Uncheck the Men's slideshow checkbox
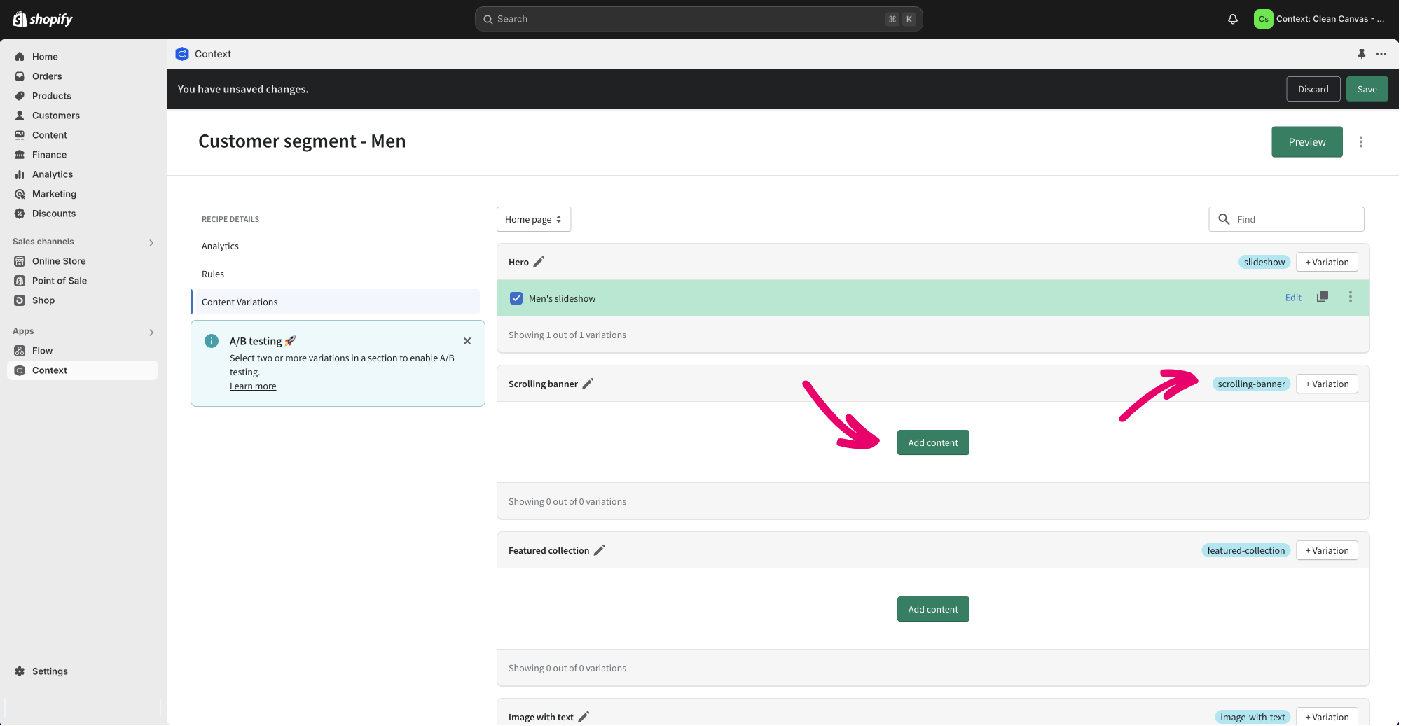The height and width of the screenshot is (726, 1401). (x=516, y=298)
